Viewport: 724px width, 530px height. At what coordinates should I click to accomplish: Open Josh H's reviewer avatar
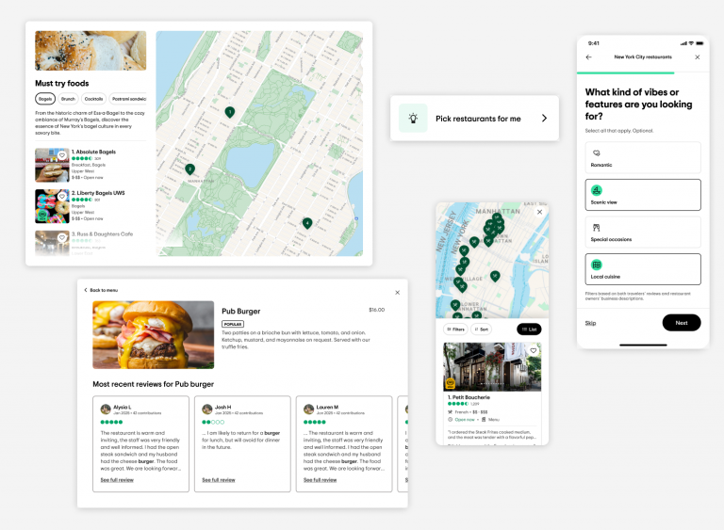click(x=207, y=409)
